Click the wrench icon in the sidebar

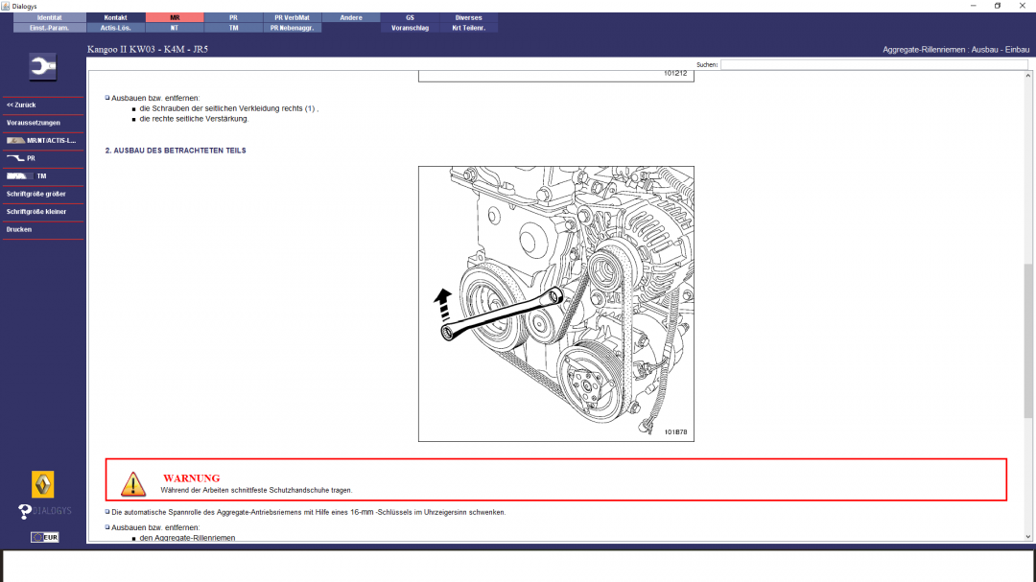(43, 67)
